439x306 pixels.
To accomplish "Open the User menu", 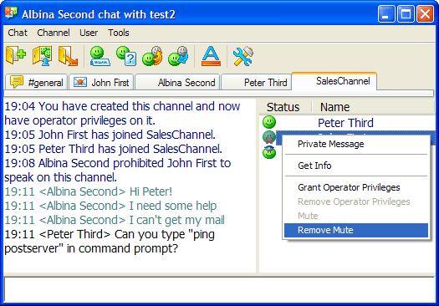I will pyautogui.click(x=89, y=33).
